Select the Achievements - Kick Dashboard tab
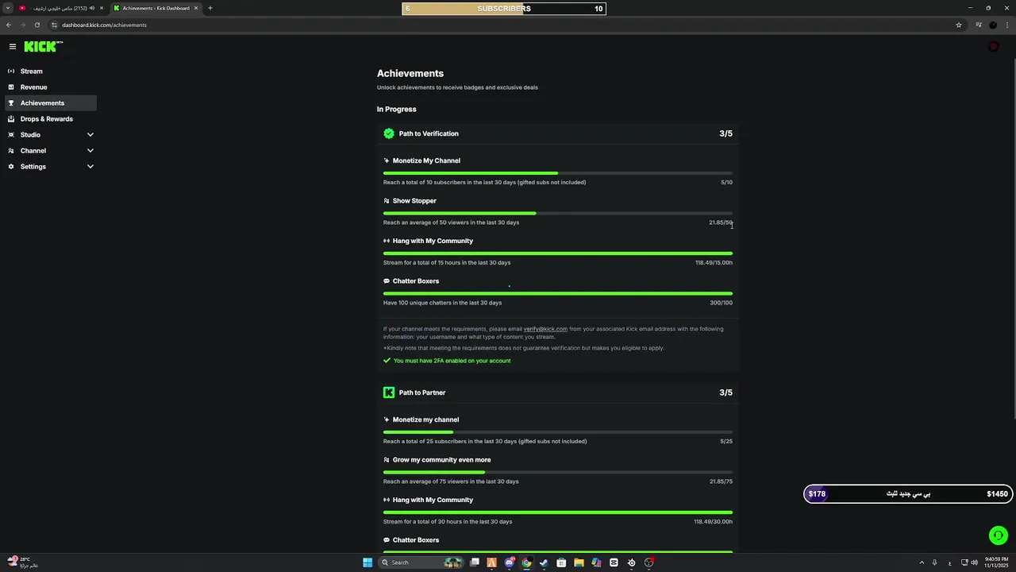Image resolution: width=1016 pixels, height=572 pixels. point(156,8)
